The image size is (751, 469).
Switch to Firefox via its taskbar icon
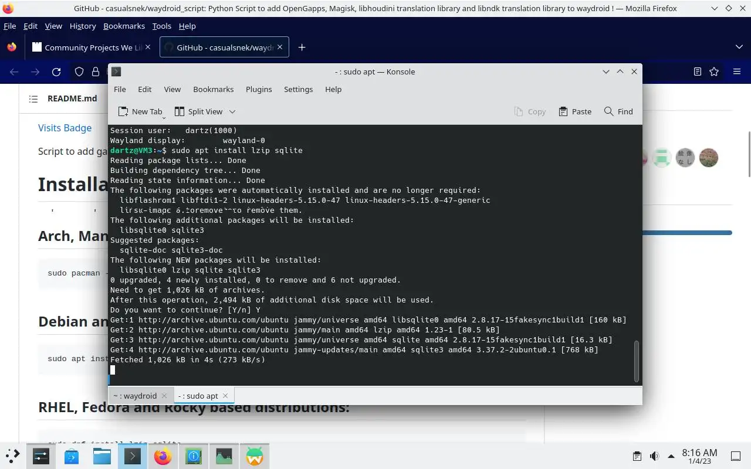(163, 456)
